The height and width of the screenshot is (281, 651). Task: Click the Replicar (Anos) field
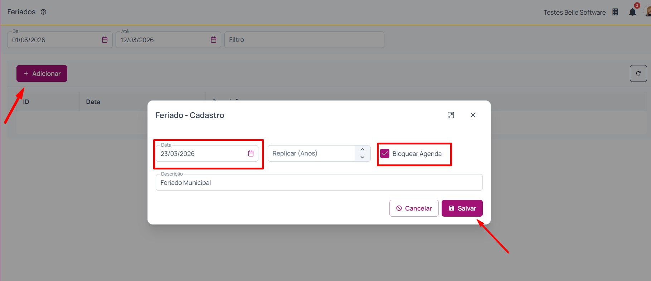click(x=311, y=153)
